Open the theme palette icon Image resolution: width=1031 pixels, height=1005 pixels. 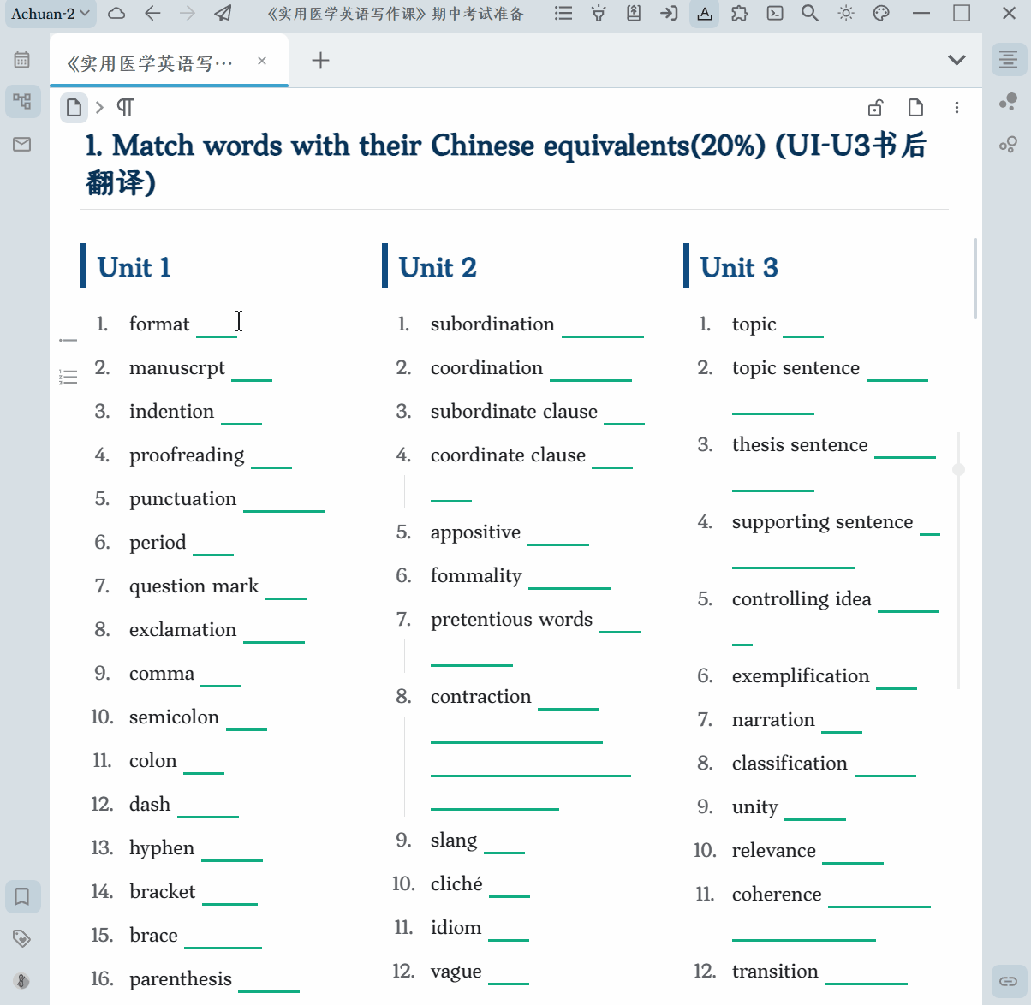881,14
